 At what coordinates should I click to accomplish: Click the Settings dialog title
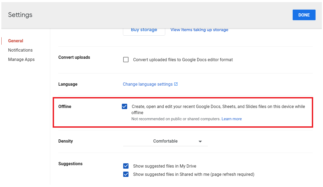coord(20,15)
